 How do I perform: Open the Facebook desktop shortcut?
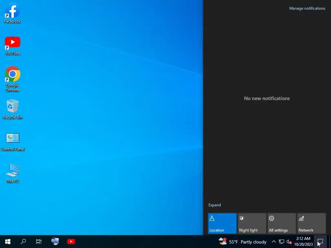point(13,13)
